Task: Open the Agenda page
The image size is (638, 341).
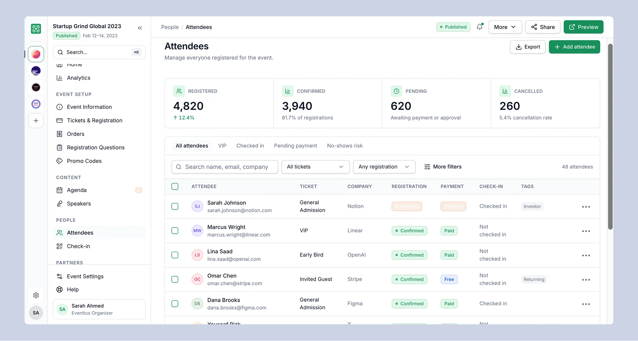Action: [x=99, y=190]
